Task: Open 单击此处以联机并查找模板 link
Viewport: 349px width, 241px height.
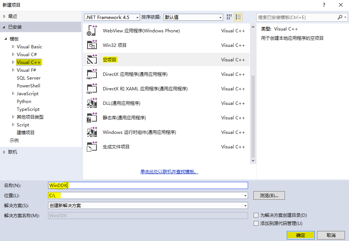Action: coord(169,171)
